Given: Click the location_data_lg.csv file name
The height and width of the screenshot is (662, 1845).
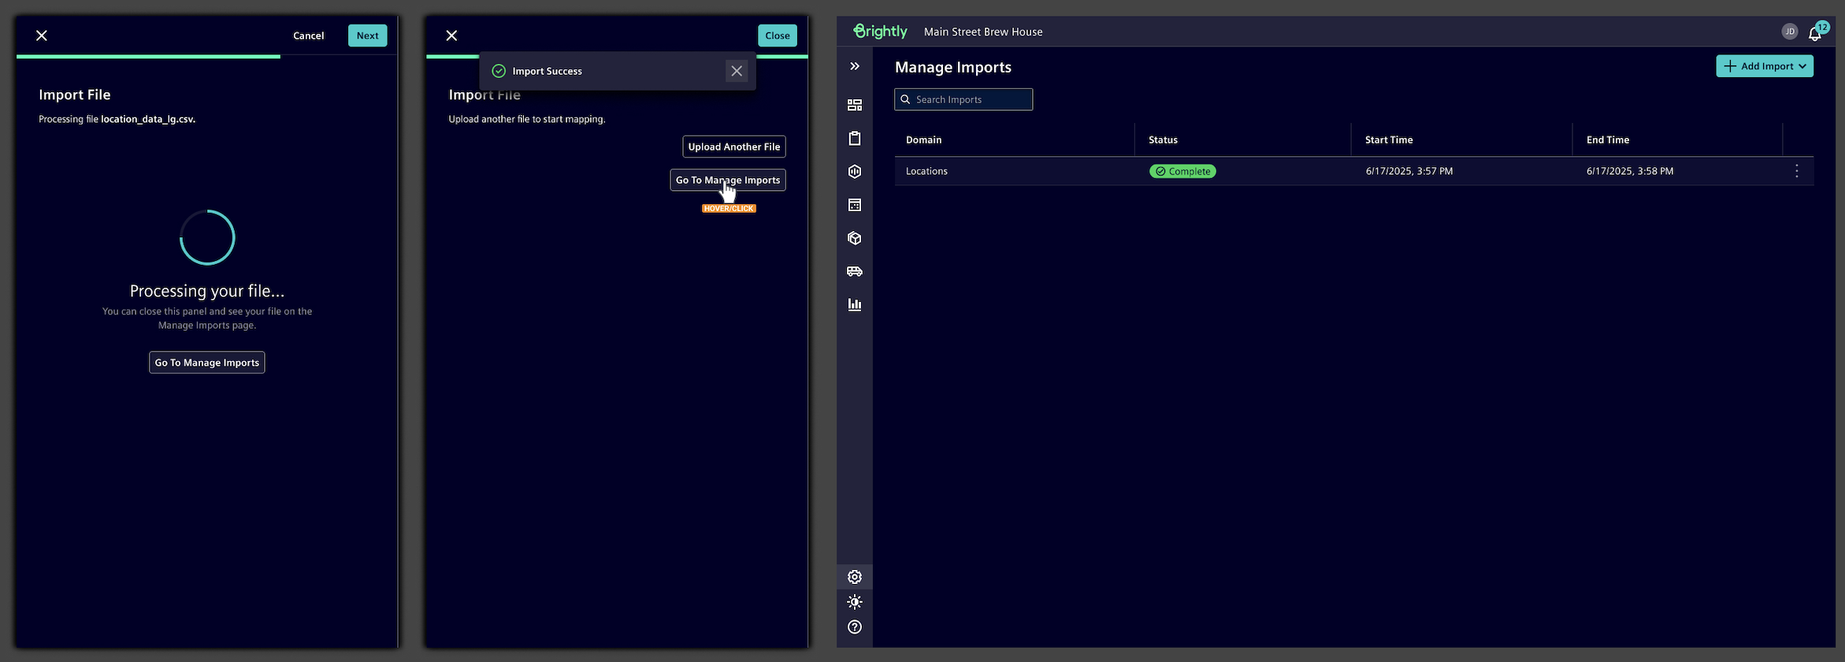Looking at the screenshot, I should (x=147, y=119).
